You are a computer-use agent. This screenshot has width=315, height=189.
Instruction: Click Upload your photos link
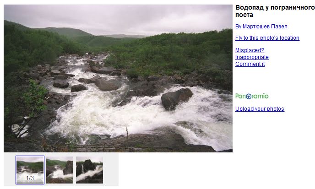pos(260,109)
